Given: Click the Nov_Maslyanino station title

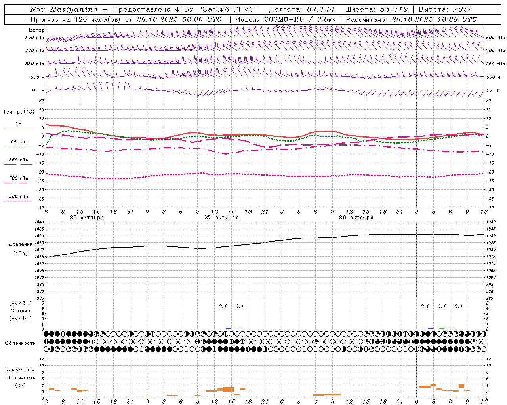Looking at the screenshot, I should pos(64,9).
